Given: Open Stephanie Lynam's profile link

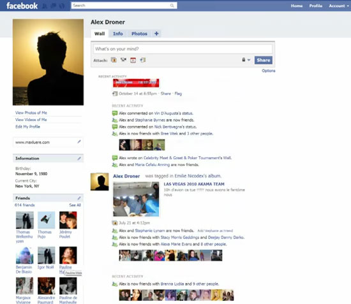Looking at the screenshot, I should (150, 231).
